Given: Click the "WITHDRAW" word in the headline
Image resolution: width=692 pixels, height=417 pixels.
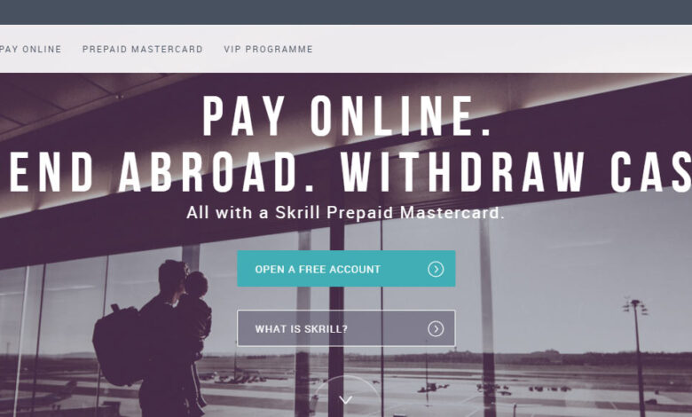Looking at the screenshot, I should (x=462, y=172).
